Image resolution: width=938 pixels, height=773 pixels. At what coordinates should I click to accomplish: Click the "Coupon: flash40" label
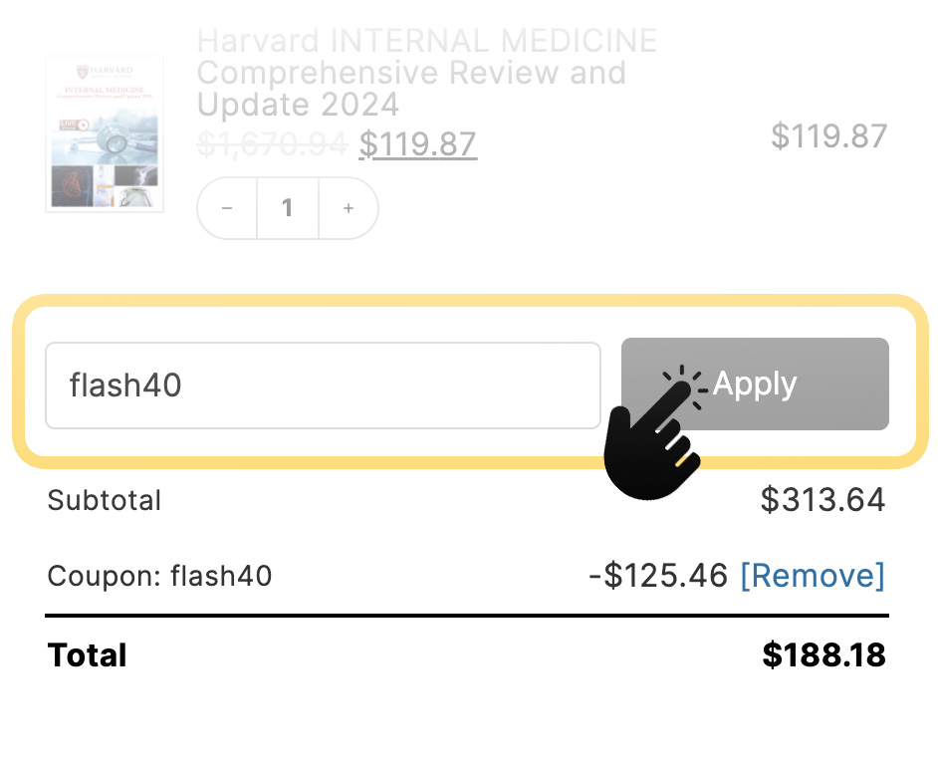tap(159, 576)
